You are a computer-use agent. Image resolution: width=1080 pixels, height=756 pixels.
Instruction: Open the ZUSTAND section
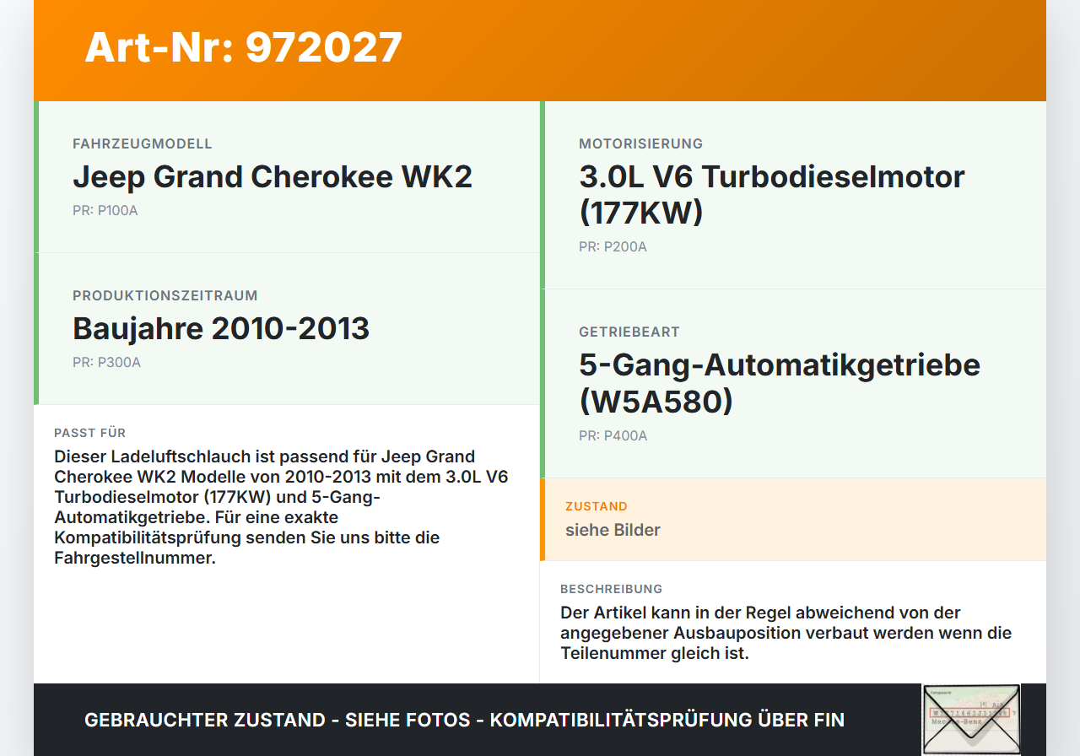pyautogui.click(x=597, y=506)
